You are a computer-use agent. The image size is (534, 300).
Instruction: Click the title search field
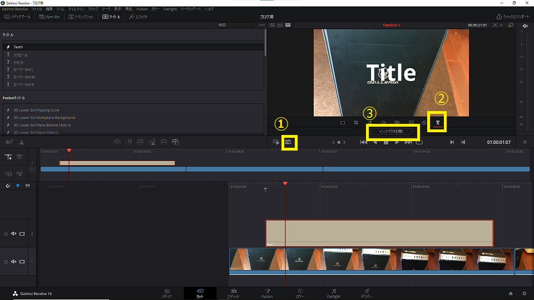[235, 25]
